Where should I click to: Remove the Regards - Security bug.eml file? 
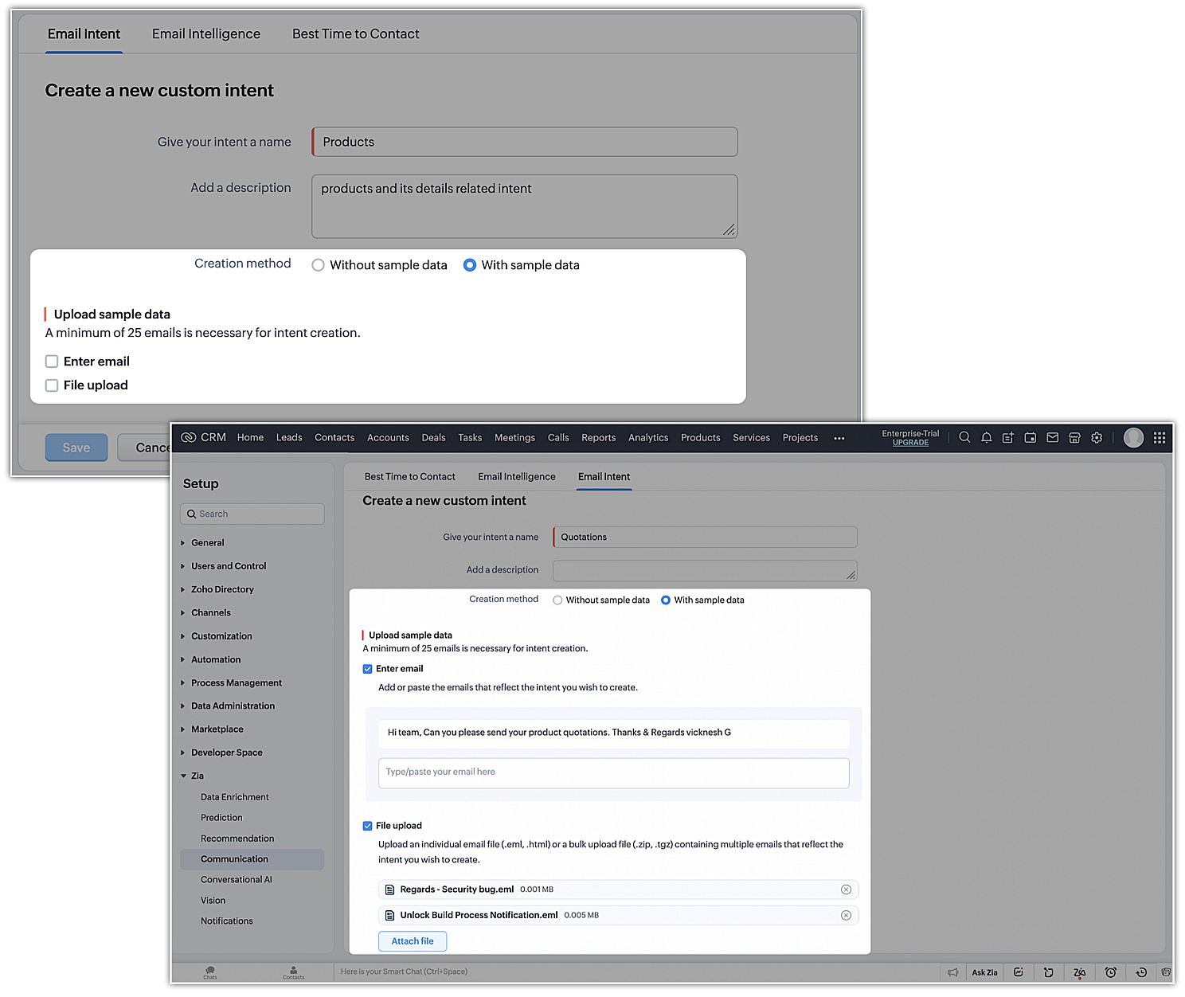846,889
